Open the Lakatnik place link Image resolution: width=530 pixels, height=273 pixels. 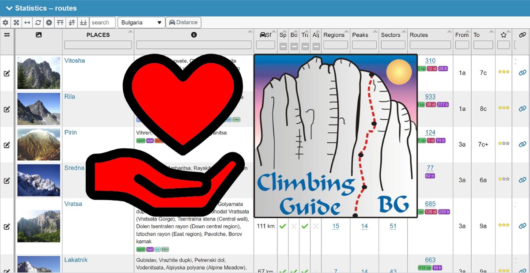(76, 260)
